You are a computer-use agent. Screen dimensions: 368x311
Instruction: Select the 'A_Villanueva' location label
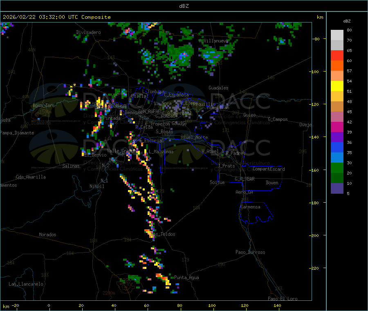click(x=213, y=41)
